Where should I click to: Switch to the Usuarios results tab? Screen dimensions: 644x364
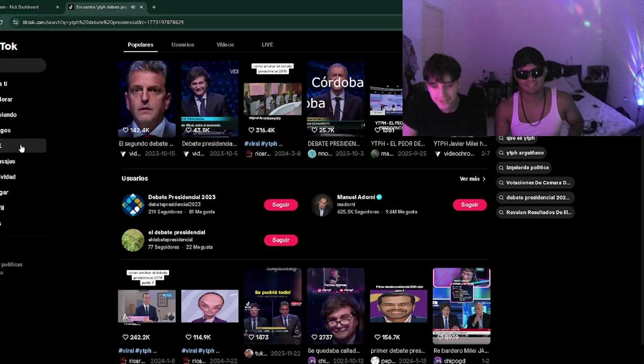tap(183, 45)
